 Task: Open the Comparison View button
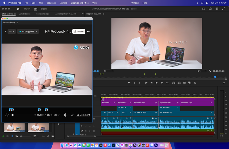click(189, 83)
